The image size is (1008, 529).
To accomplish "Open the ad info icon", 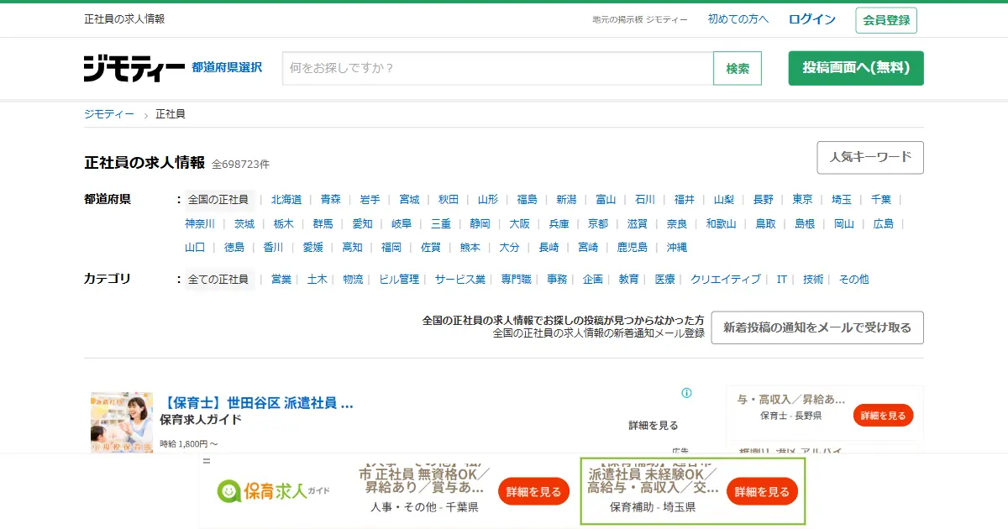I will pos(686,393).
